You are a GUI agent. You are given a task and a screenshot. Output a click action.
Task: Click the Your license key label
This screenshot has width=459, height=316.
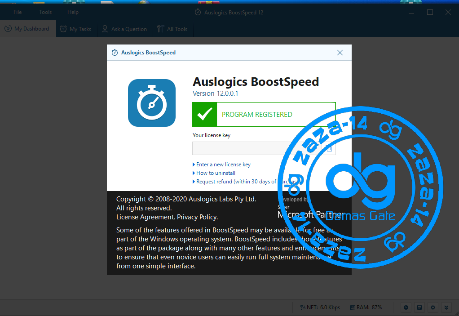(x=212, y=135)
